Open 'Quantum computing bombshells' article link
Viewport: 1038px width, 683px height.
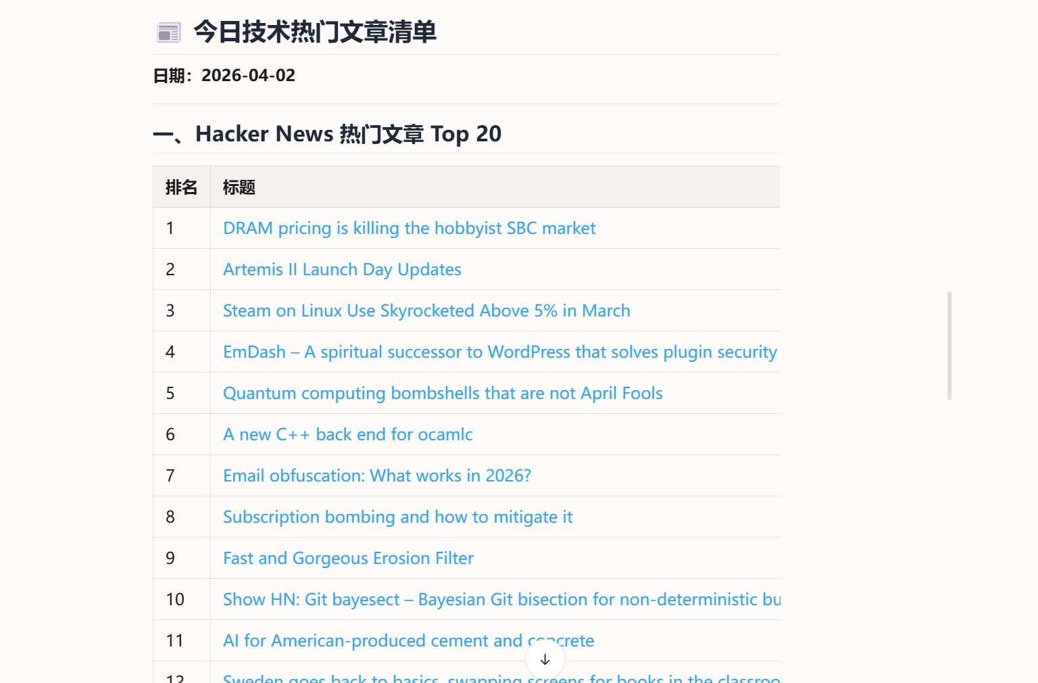pos(443,394)
